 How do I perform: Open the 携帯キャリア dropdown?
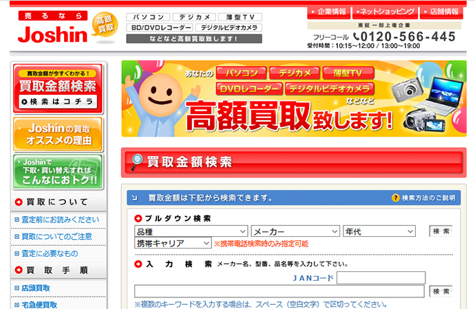point(173,243)
